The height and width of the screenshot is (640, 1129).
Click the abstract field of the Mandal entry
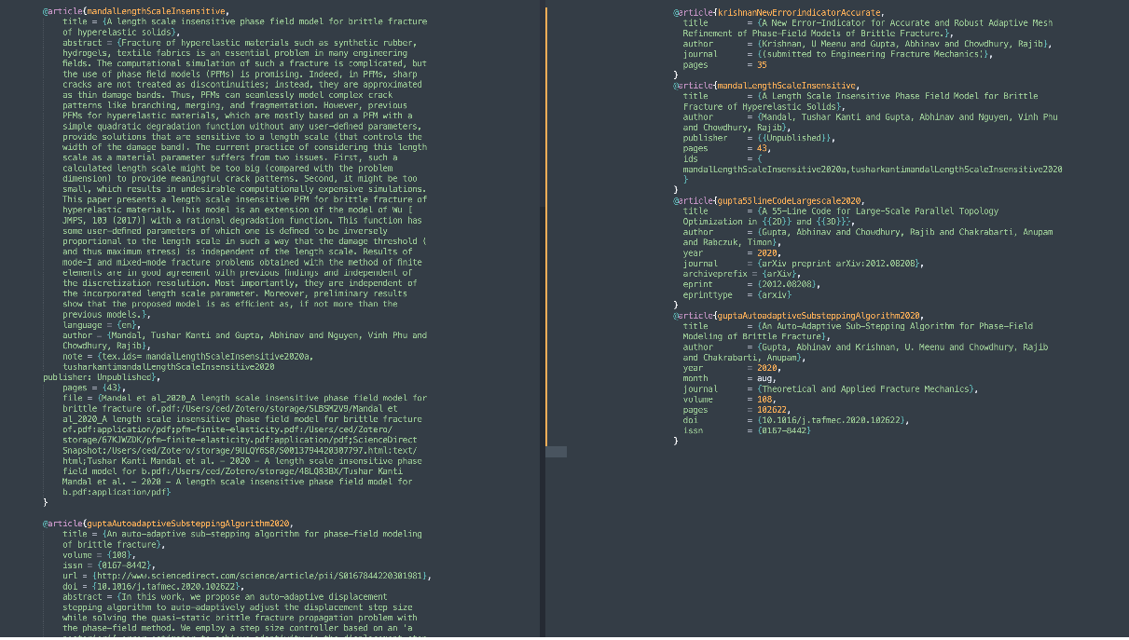tap(84, 43)
